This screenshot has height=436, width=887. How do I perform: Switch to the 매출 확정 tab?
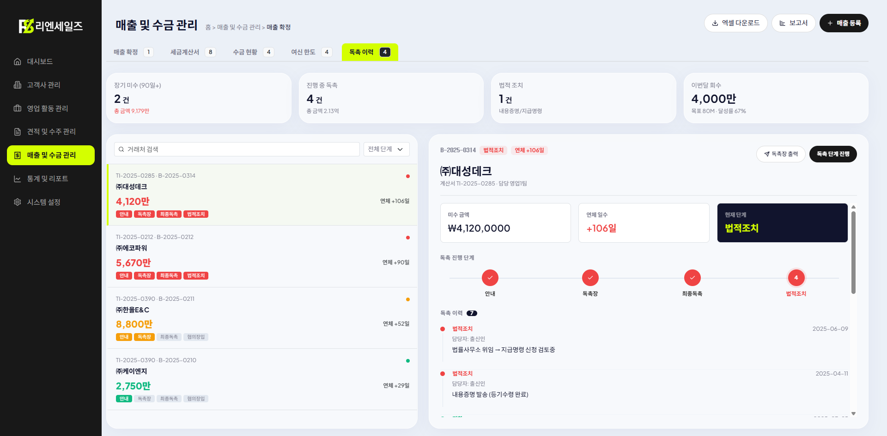[133, 52]
